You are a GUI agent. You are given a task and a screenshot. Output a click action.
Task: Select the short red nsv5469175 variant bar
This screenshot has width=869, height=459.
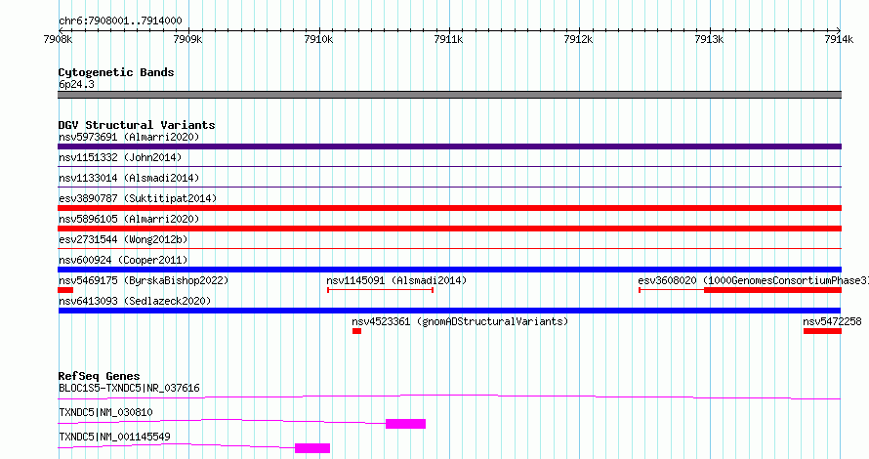pyautogui.click(x=65, y=290)
